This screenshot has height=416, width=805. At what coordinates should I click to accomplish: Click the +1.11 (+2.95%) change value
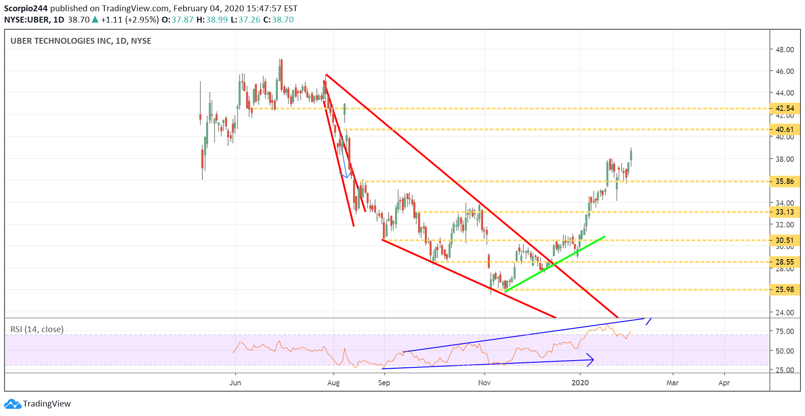pos(130,20)
